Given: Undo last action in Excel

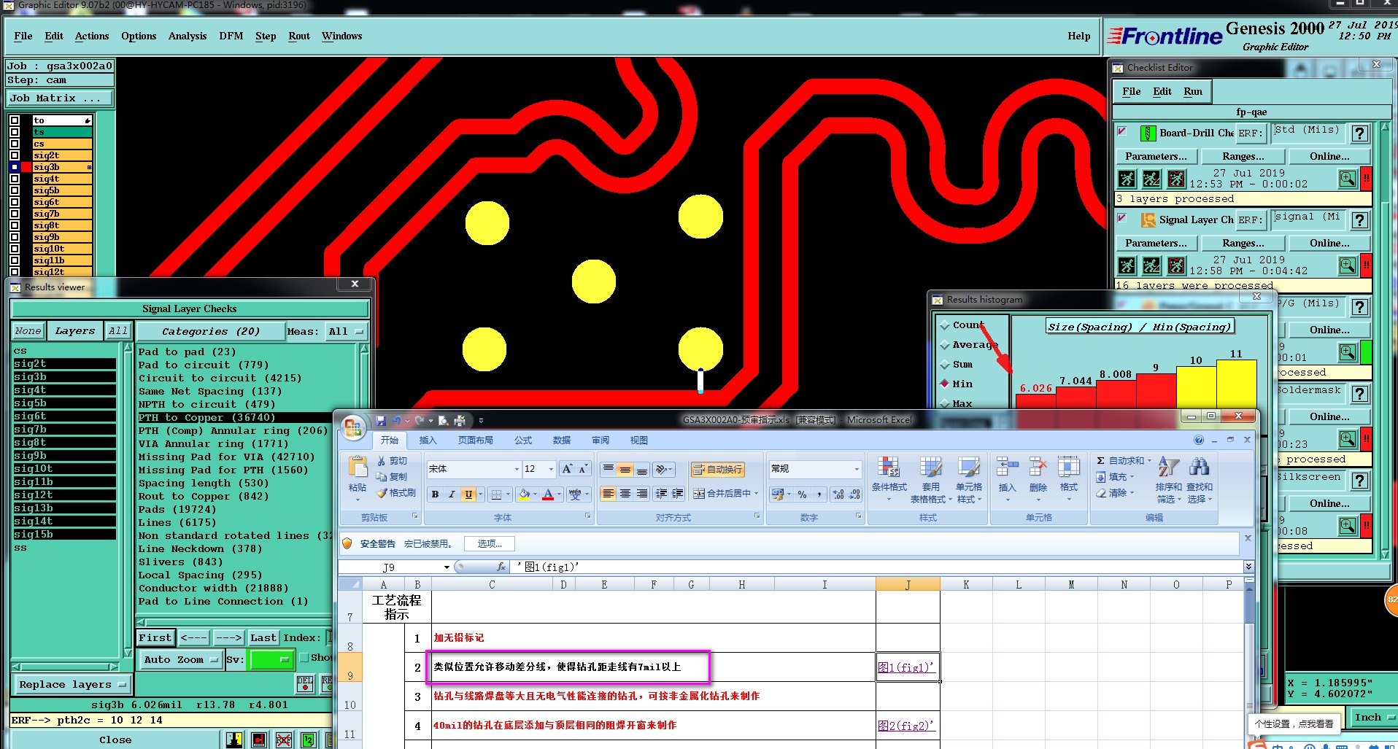Looking at the screenshot, I should pos(397,421).
